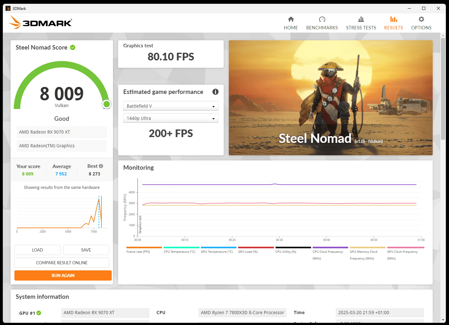Toggle GPU Clock Frequency legend item

click(x=405, y=253)
